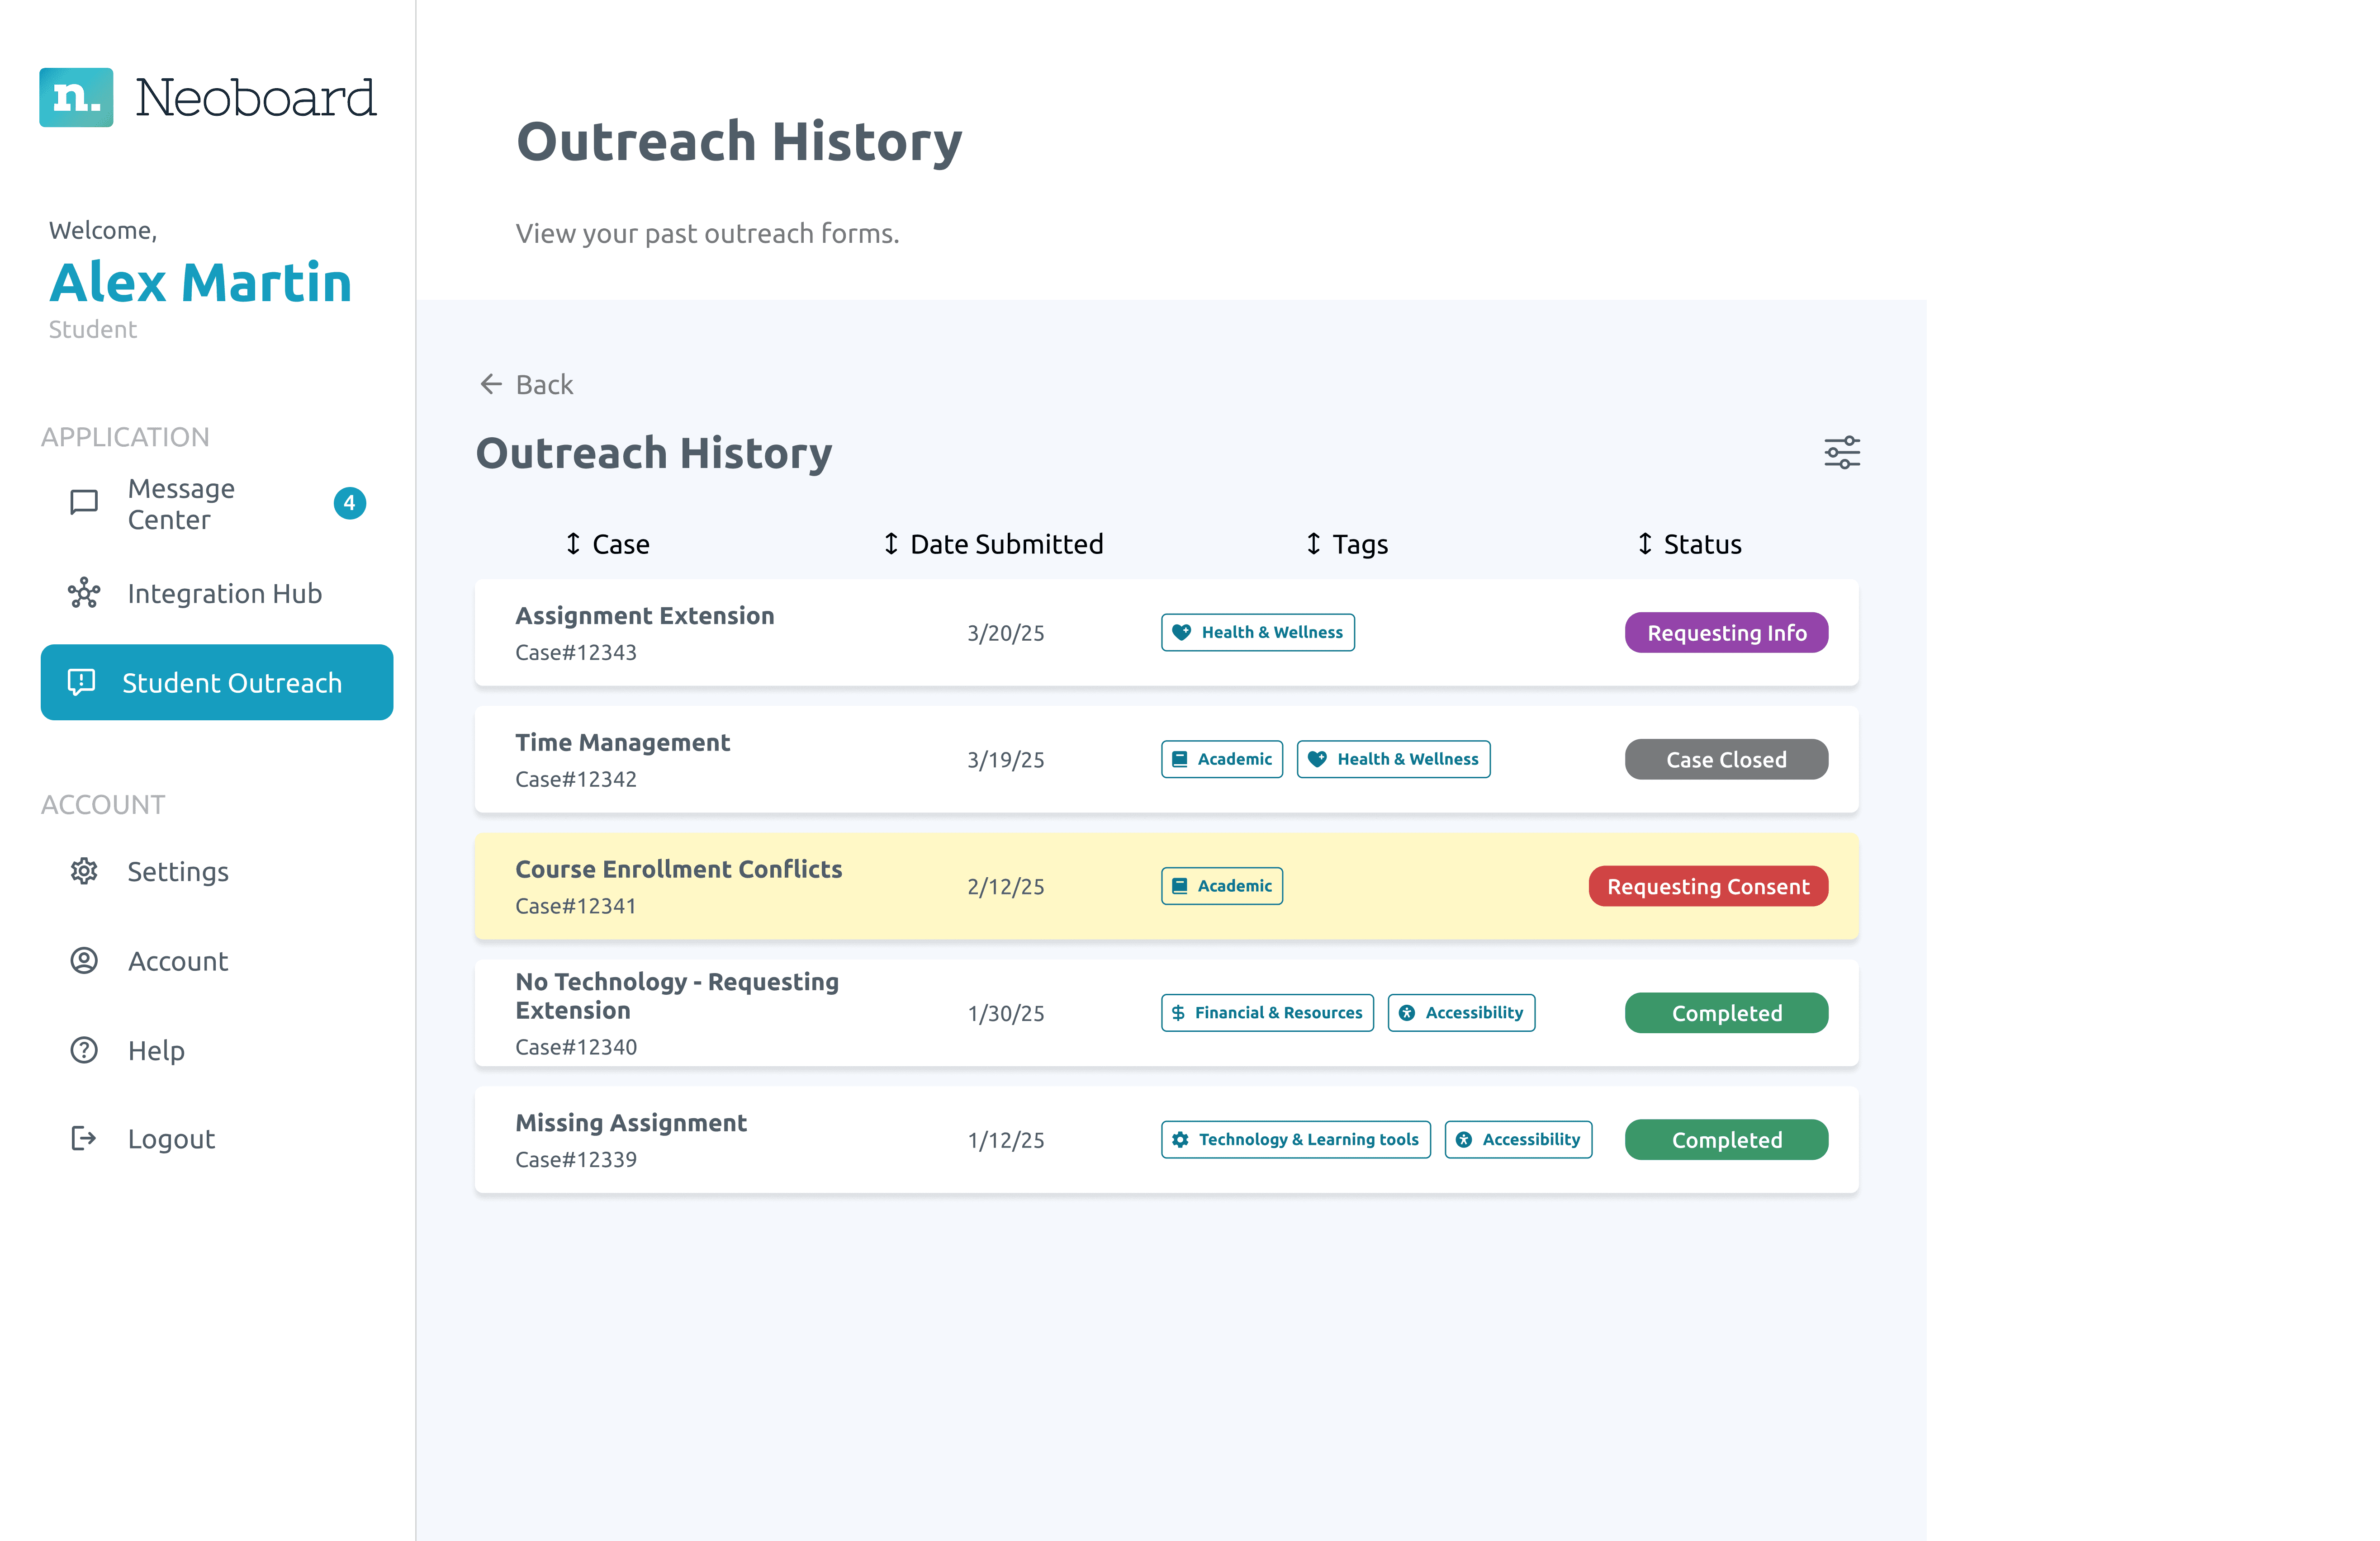The height and width of the screenshot is (1541, 2380).
Task: Open Student Outreach menu item
Action: point(217,682)
